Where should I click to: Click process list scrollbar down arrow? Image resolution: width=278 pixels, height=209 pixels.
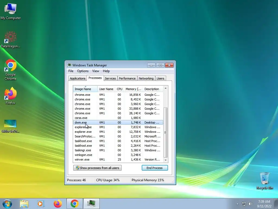pyautogui.click(x=165, y=160)
